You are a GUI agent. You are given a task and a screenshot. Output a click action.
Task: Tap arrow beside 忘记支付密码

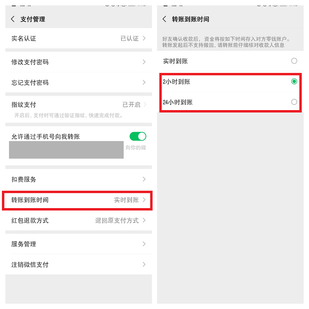coord(144,83)
